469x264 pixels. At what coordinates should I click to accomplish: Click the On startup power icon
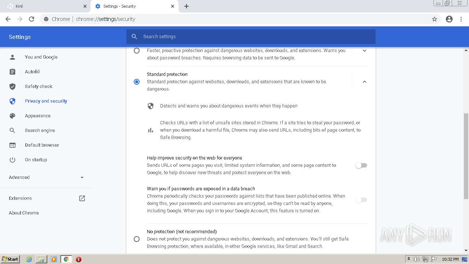12,160
